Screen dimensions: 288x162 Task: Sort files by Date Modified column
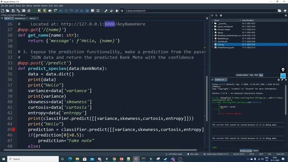(248, 20)
